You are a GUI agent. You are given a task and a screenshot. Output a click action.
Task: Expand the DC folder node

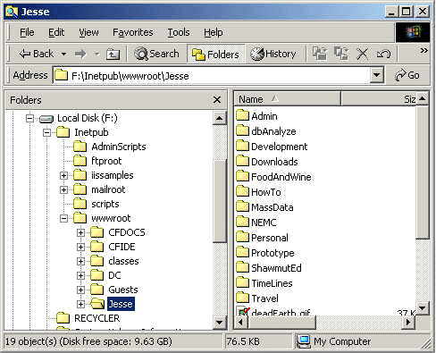[x=80, y=275]
